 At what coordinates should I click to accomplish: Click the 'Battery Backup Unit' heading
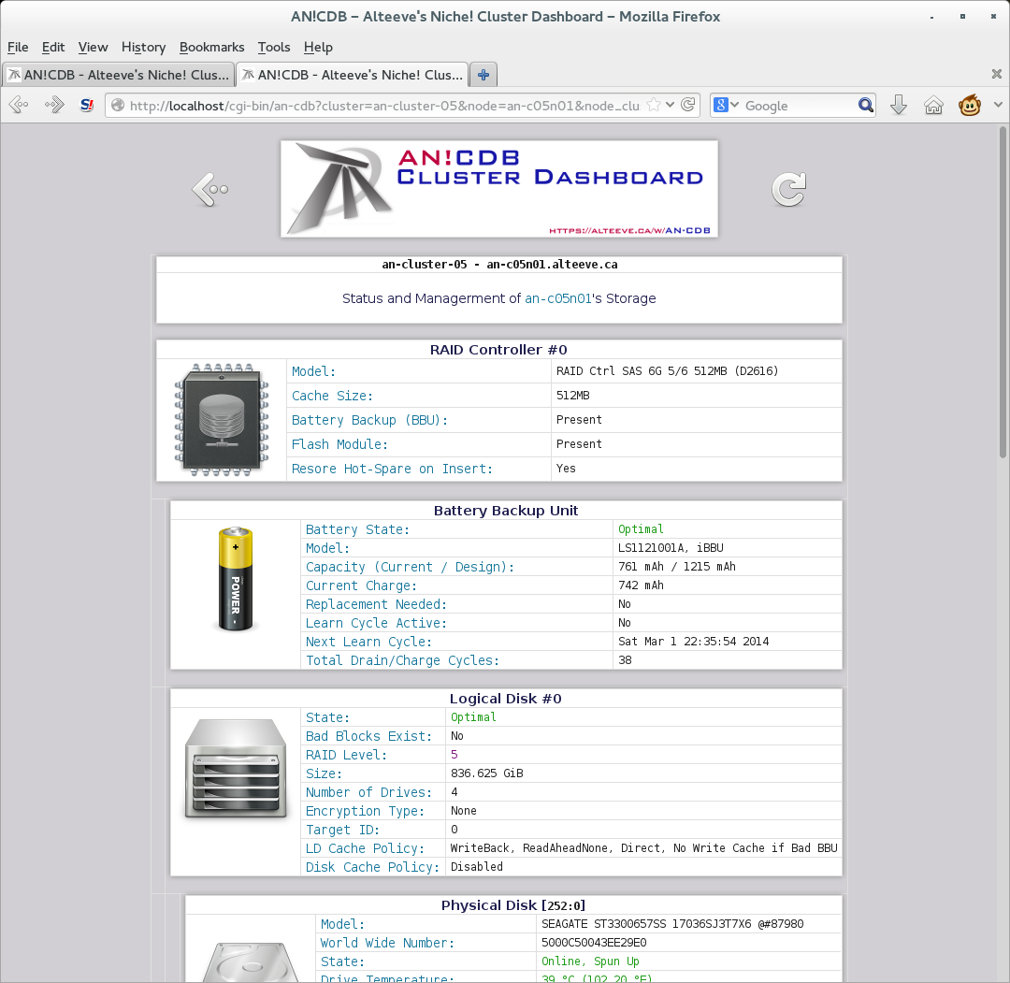[506, 510]
